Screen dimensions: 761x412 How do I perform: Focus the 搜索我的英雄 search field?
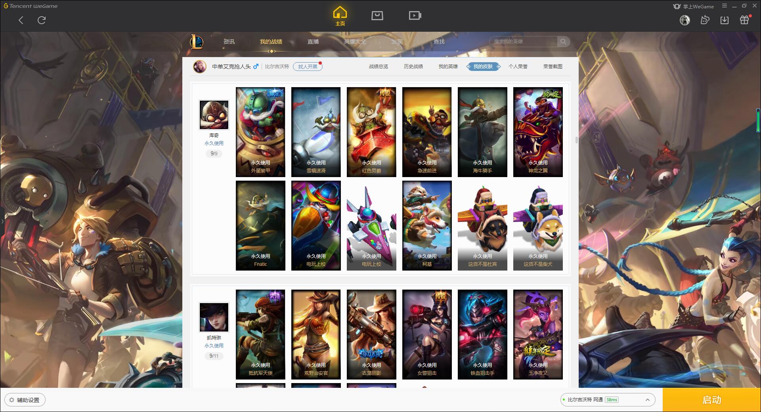pyautogui.click(x=524, y=42)
